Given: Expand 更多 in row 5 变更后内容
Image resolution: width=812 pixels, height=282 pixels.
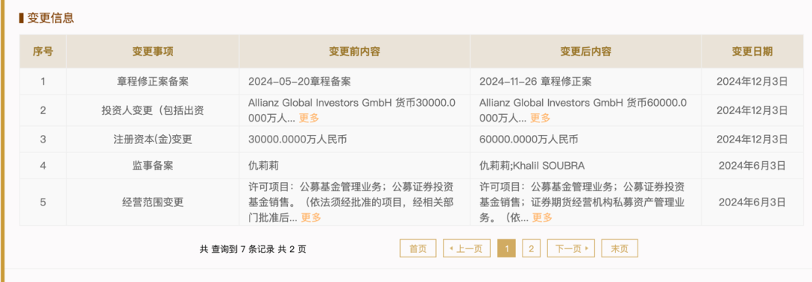Looking at the screenshot, I should coord(543,218).
